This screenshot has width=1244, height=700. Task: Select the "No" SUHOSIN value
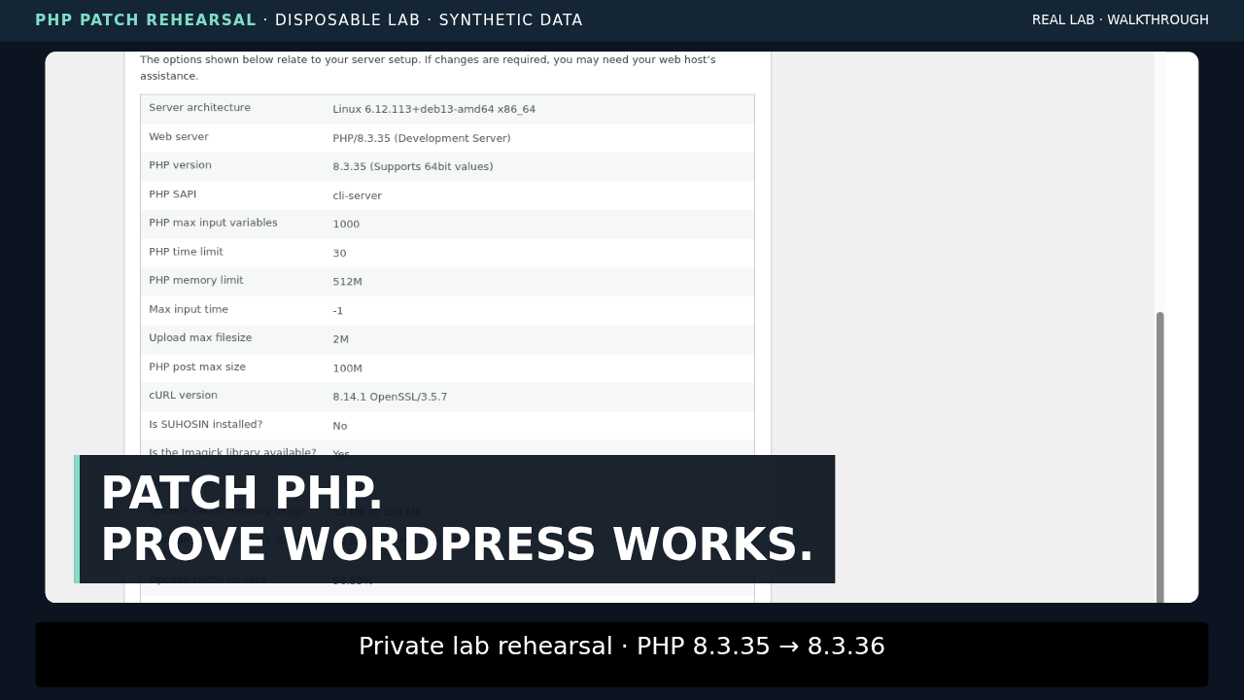coord(339,426)
